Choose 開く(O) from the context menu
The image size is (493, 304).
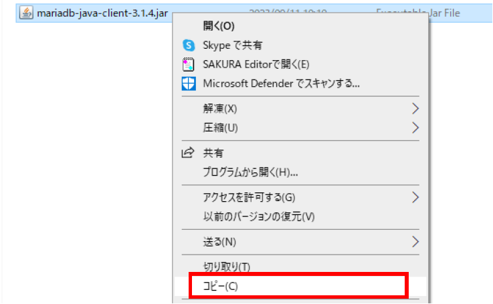click(219, 26)
